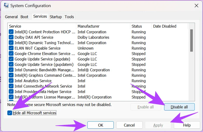Select the ELAN WoT Capable Service name
The width and height of the screenshot is (203, 132).
[38, 48]
